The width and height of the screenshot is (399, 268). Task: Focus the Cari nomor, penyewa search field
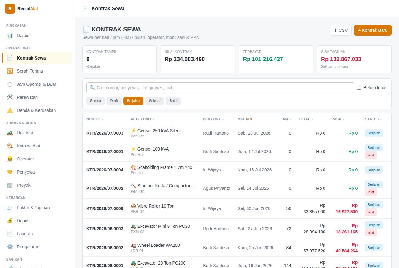pyautogui.click(x=220, y=88)
